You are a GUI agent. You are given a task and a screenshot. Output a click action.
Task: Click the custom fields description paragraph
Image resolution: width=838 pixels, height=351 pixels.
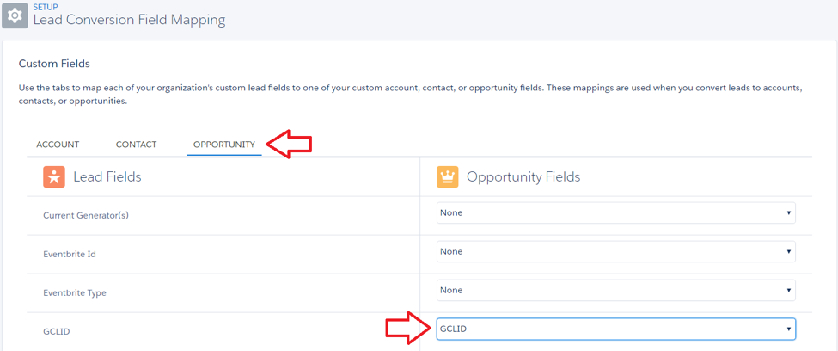[410, 94]
